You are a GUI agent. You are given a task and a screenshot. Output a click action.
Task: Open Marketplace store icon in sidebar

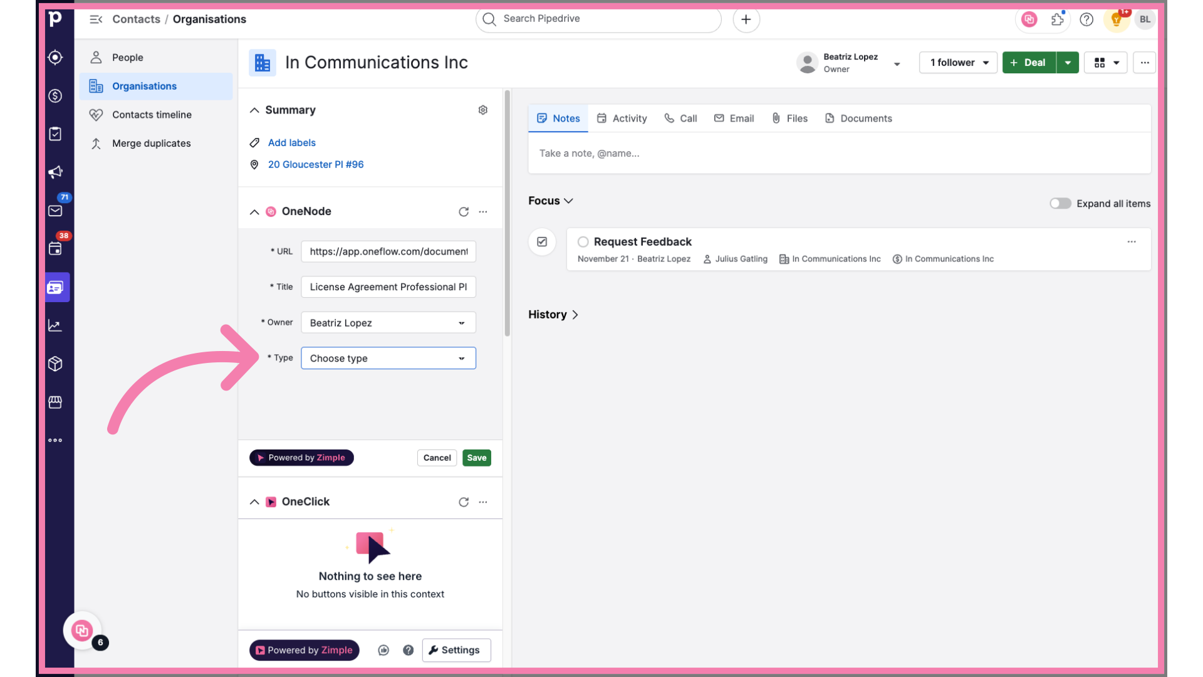pos(55,402)
